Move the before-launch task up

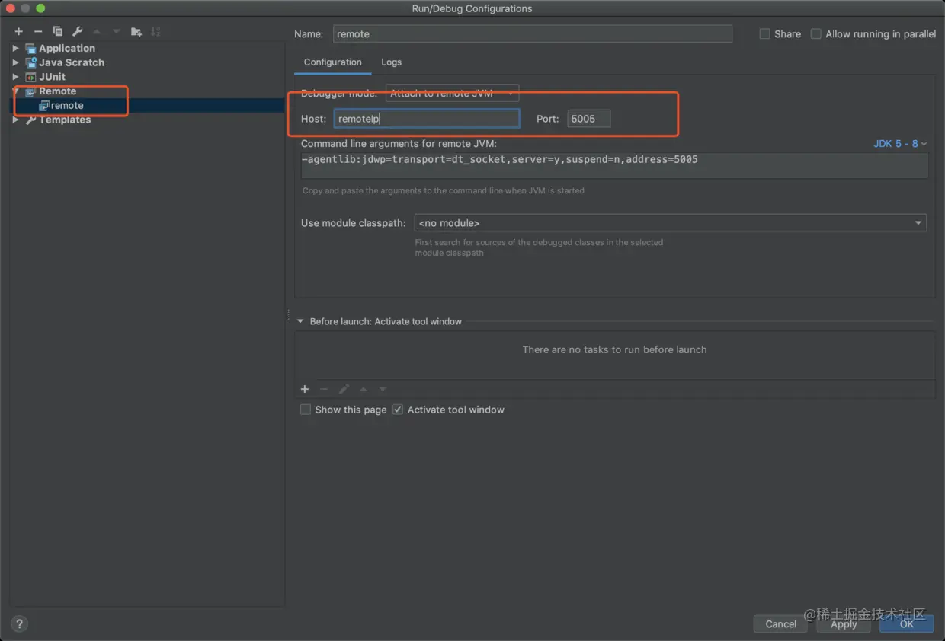[364, 389]
